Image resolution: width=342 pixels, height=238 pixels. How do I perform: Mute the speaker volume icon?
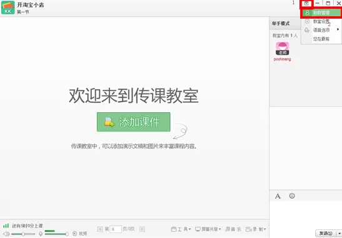6,234
